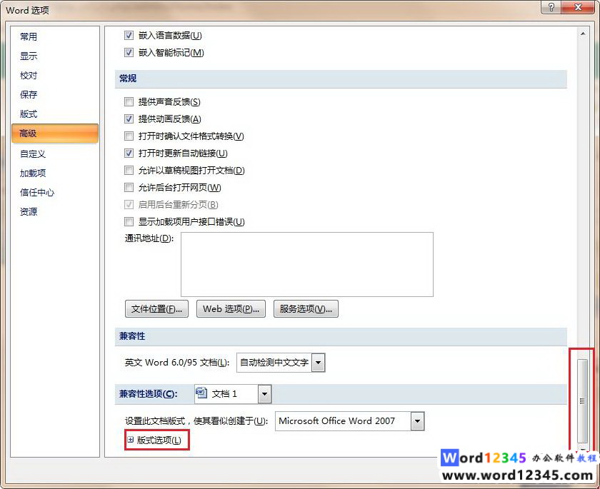Click the scrollbar up arrow
The height and width of the screenshot is (489, 600).
click(582, 34)
